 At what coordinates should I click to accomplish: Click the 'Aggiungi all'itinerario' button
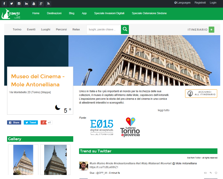[x=201, y=93]
